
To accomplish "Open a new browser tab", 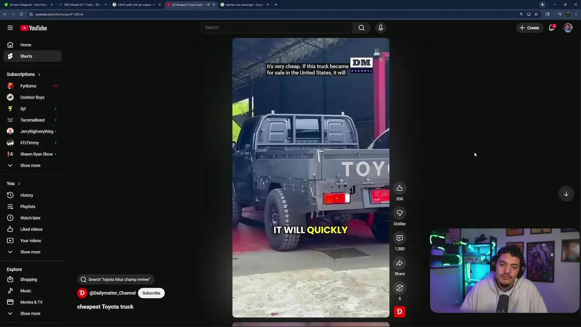I will (276, 5).
